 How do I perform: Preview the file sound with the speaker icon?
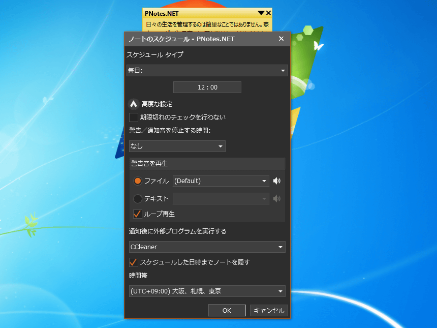coord(276,181)
